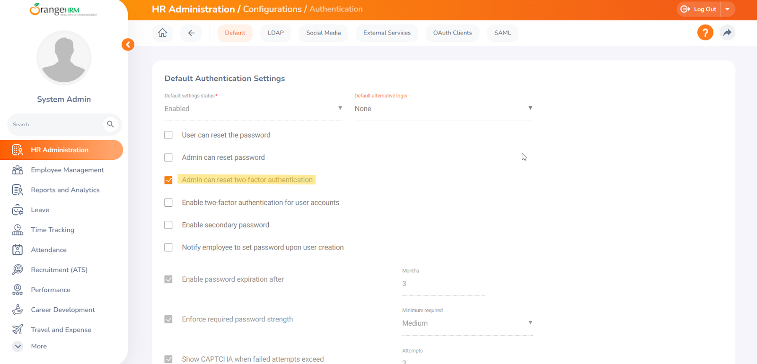757x364 pixels.
Task: Check 'Notify employee to set password' box
Action: (x=168, y=247)
